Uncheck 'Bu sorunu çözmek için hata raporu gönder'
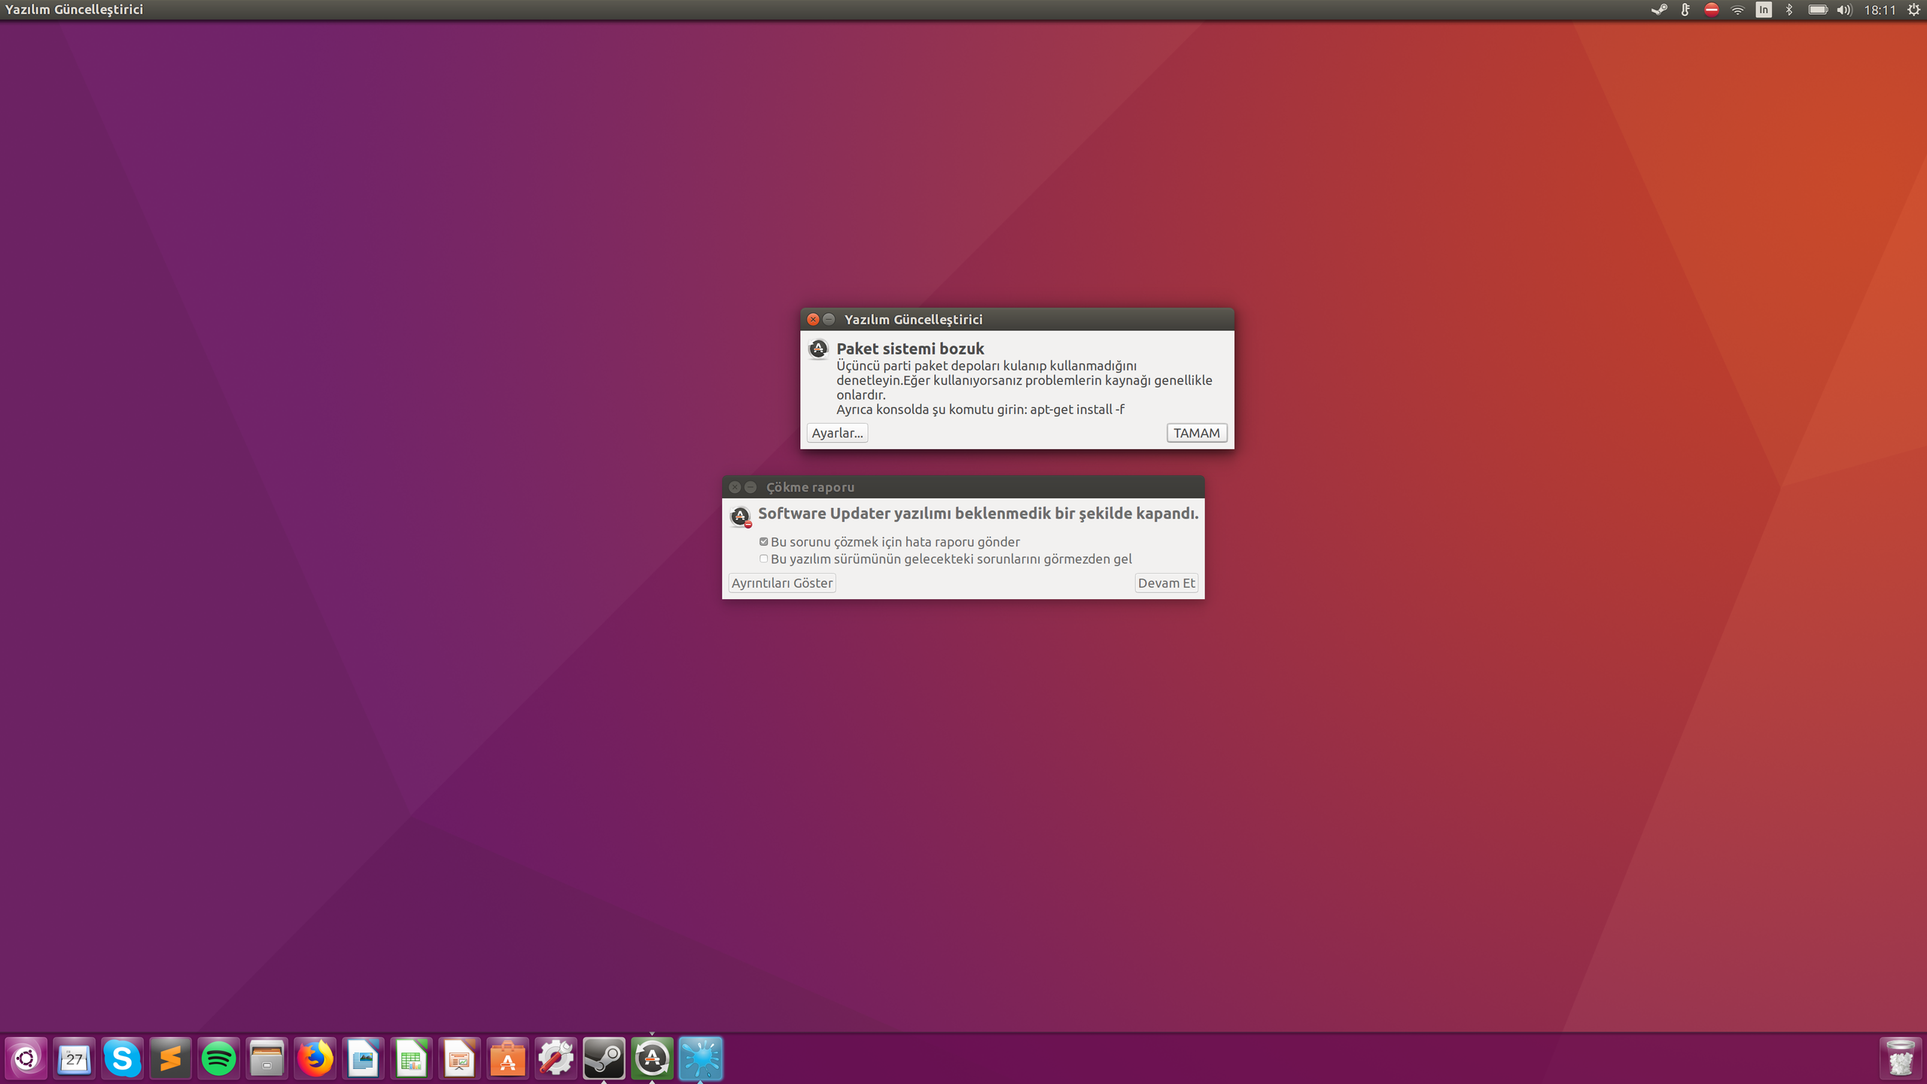The image size is (1927, 1084). [x=763, y=541]
